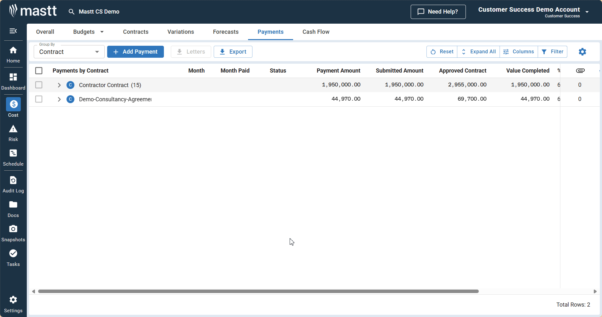Switch to the Variations tab
The width and height of the screenshot is (602, 317).
(x=181, y=32)
